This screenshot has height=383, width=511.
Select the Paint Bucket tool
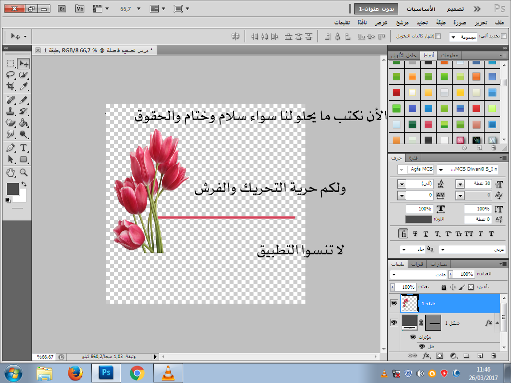click(x=23, y=123)
